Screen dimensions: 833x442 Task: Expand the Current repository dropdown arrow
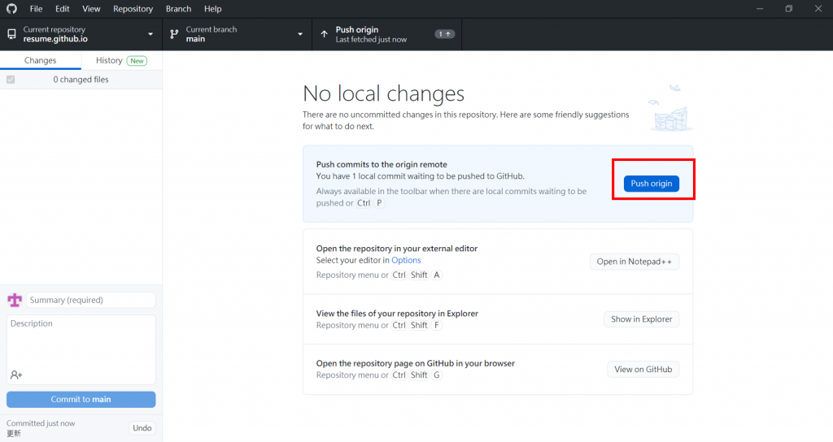(150, 34)
